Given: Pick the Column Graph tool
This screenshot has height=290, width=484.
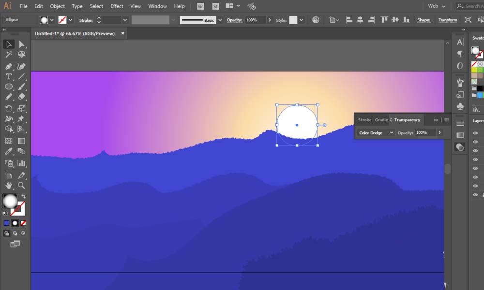Looking at the screenshot, I should [21, 163].
